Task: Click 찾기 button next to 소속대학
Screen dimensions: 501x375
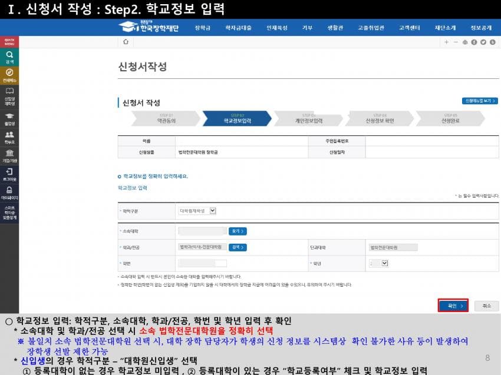Action: coord(238,231)
